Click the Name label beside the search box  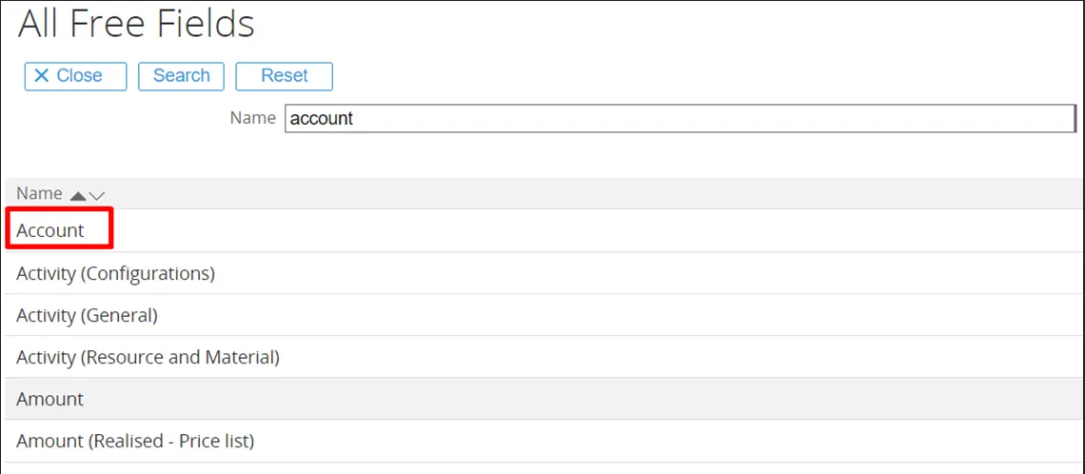(252, 118)
